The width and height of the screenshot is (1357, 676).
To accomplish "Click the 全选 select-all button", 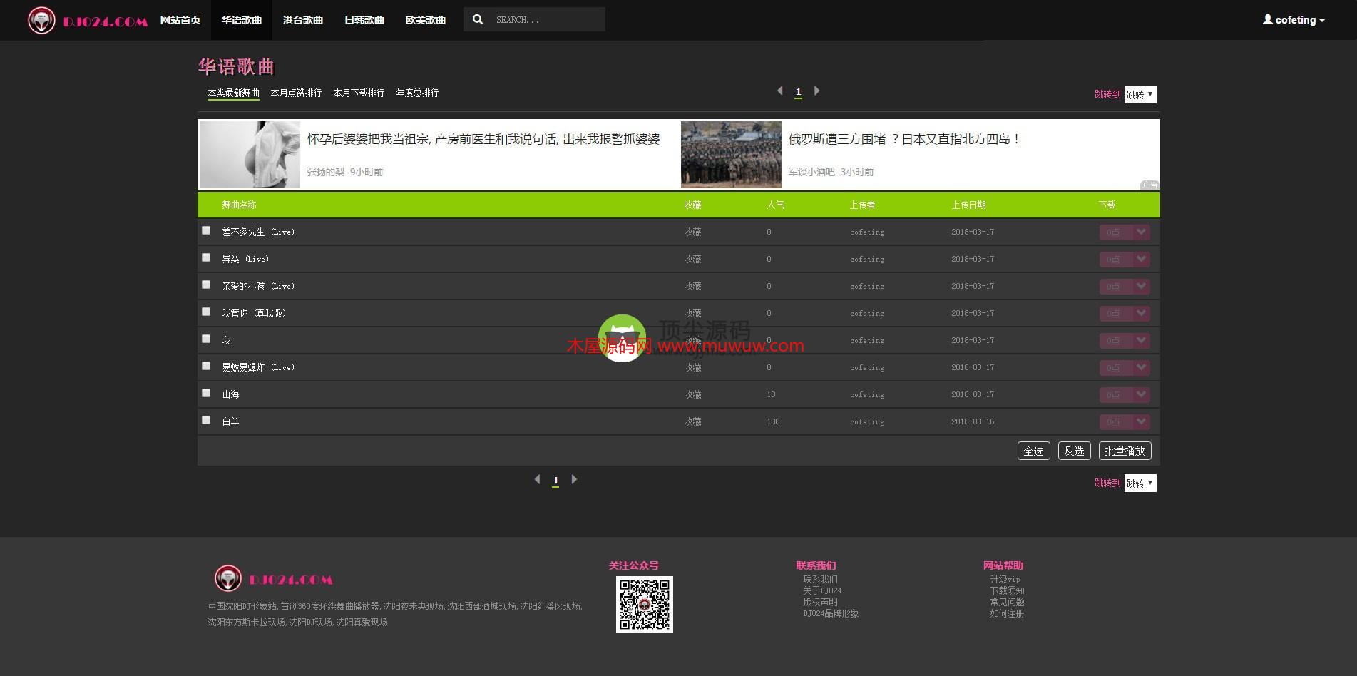I will (1033, 451).
